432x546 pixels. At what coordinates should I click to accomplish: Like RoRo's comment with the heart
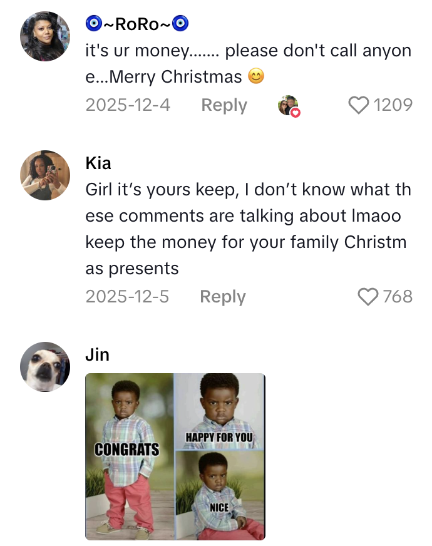359,105
